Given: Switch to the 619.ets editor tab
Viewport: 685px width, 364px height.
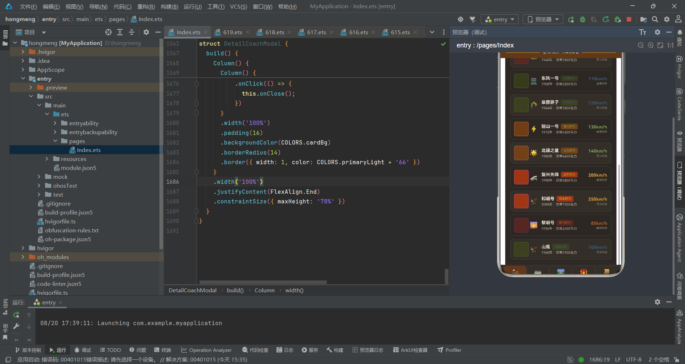Looking at the screenshot, I should (x=232, y=32).
